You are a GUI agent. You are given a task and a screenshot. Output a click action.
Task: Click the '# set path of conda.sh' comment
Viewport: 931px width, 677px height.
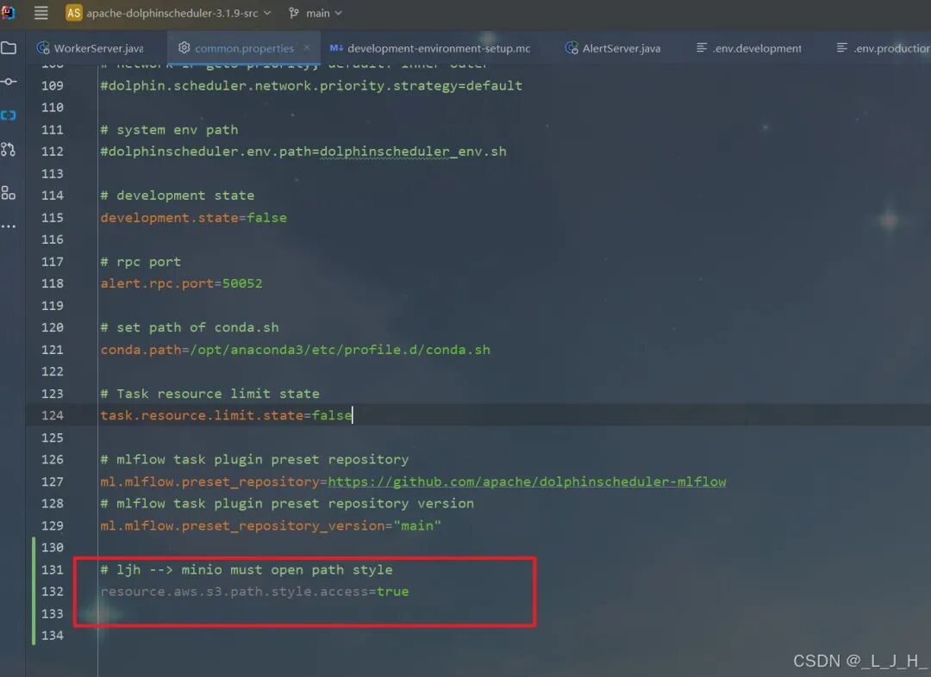pos(190,327)
